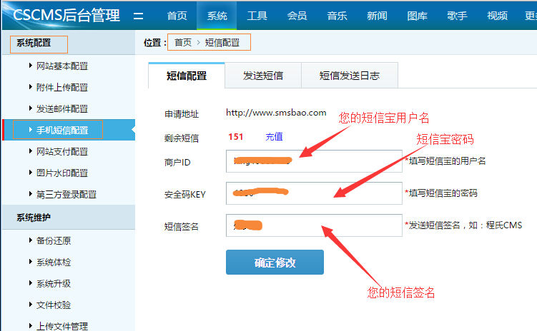Expand the 第三方登录配置 arrow
The width and height of the screenshot is (537, 331).
pos(29,195)
